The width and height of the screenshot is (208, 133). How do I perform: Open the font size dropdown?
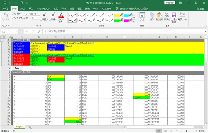[x=38, y=18]
